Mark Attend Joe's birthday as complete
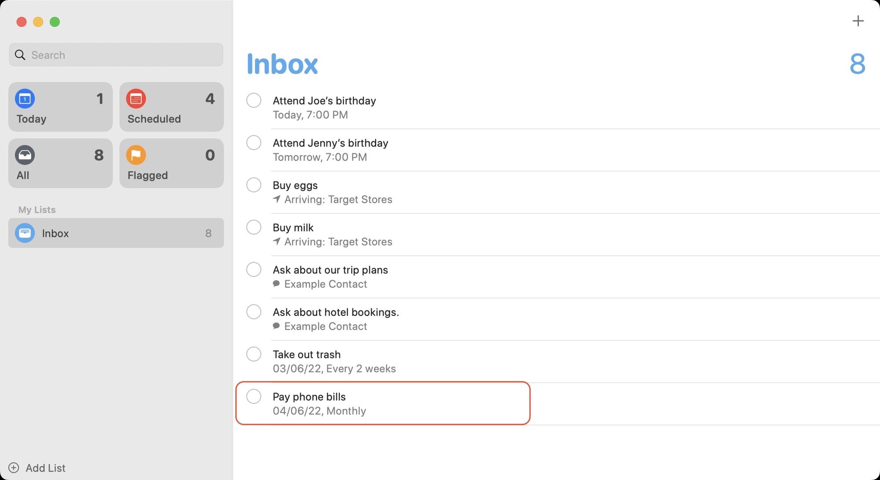The image size is (880, 480). click(x=254, y=100)
